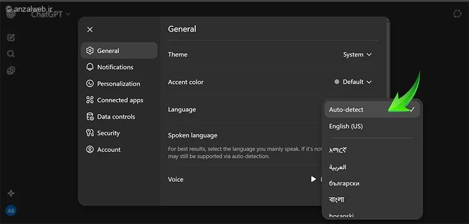This screenshot has height=224, width=469.
Task: Expand the Theme System dropdown
Action: [357, 54]
